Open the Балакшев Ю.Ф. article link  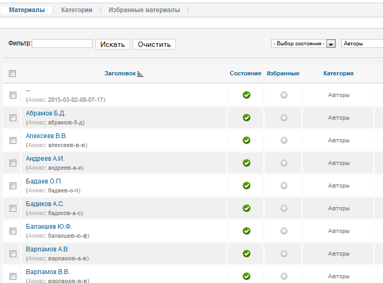click(49, 227)
